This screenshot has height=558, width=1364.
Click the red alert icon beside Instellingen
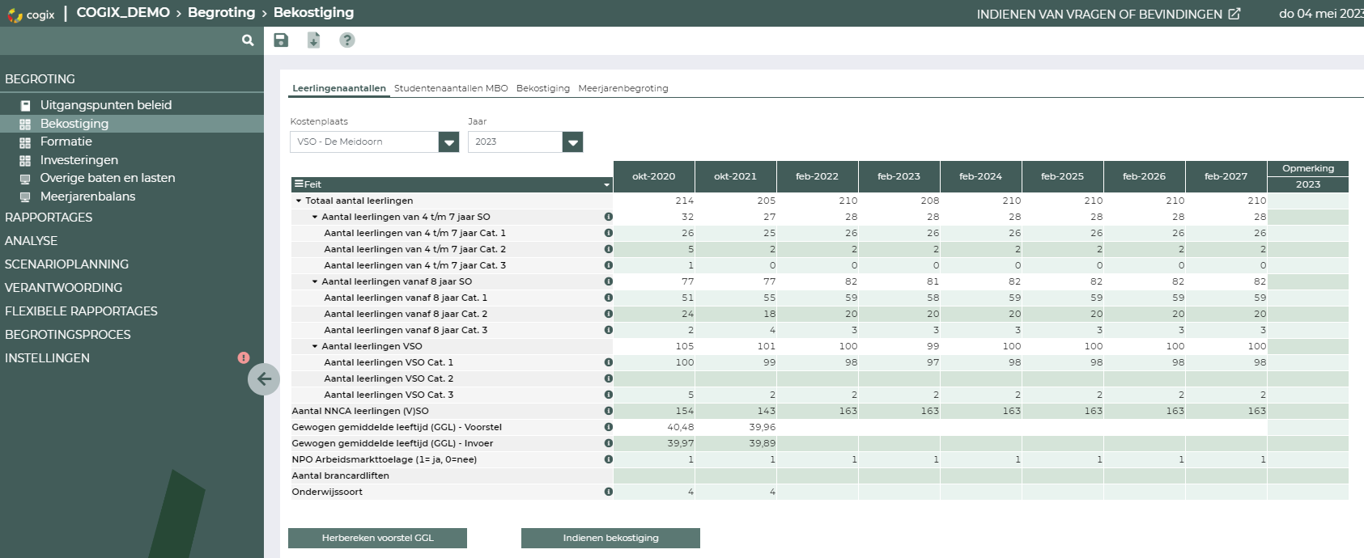pyautogui.click(x=244, y=357)
